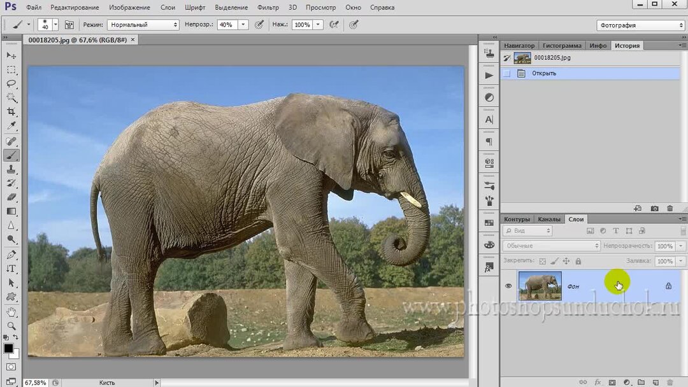This screenshot has width=688, height=387.
Task: Create new snapshot with camera icon
Action: [654, 209]
